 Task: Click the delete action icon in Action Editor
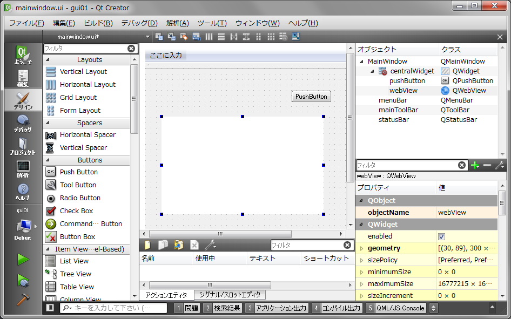point(194,245)
